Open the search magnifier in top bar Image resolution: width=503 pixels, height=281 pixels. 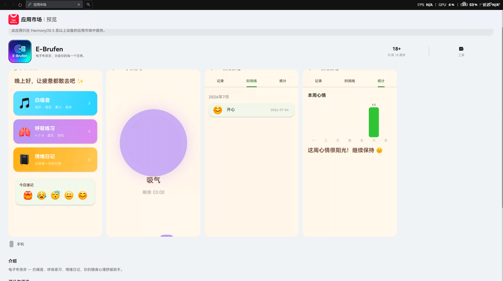coord(88,4)
